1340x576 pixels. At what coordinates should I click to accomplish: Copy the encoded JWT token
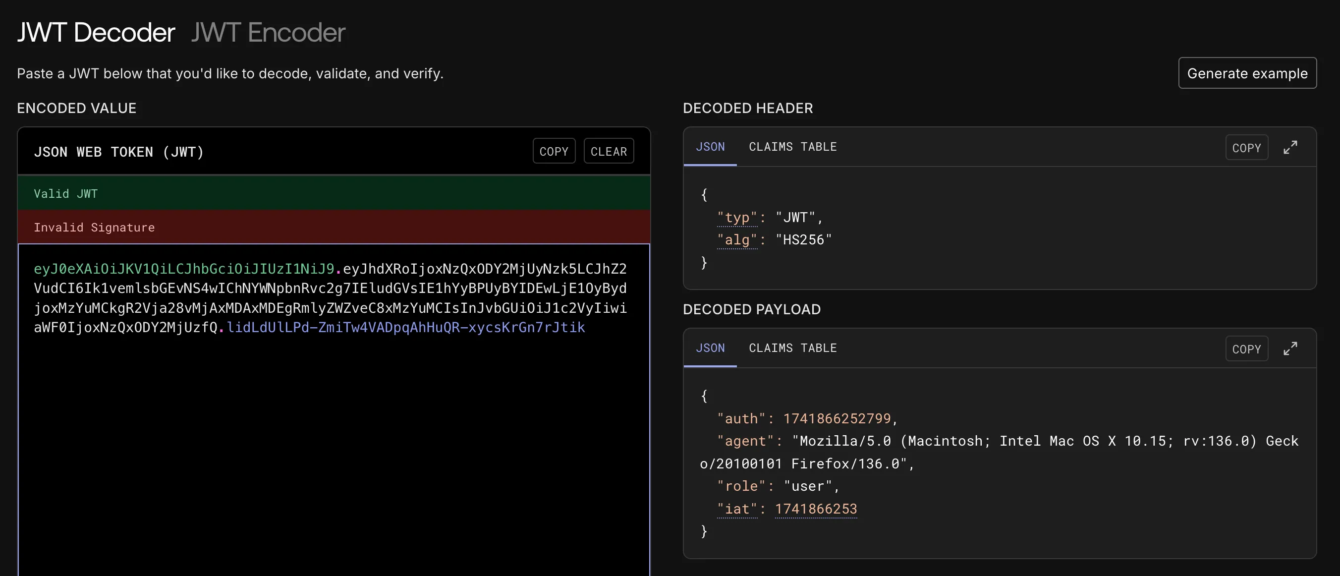(x=554, y=151)
